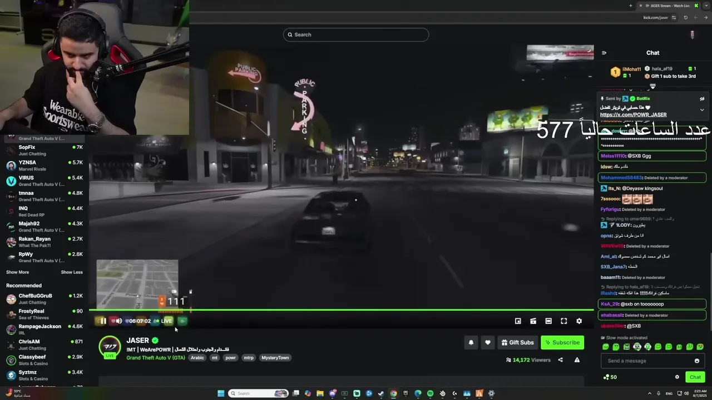
Task: Open a new browser tab
Action: click(x=630, y=6)
